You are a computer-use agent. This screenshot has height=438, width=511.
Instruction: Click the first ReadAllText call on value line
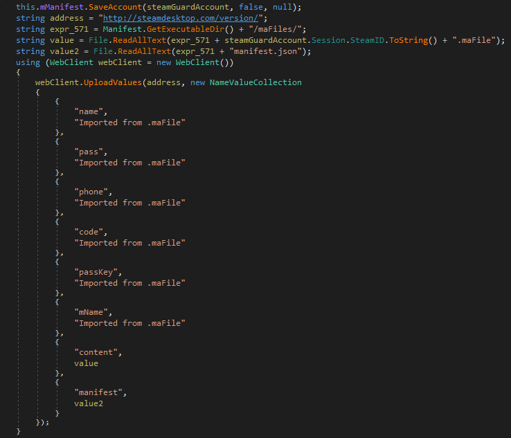[x=140, y=40]
